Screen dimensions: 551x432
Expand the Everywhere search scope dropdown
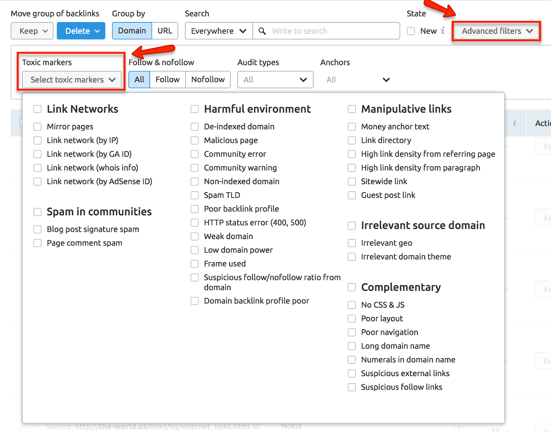219,31
